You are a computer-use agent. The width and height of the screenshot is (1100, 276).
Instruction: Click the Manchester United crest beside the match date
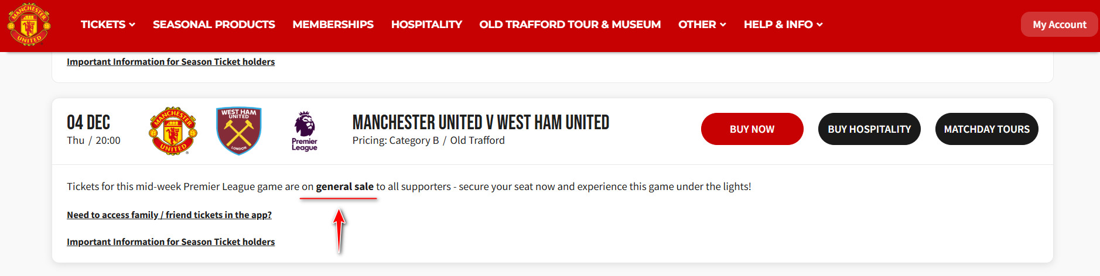coord(173,131)
